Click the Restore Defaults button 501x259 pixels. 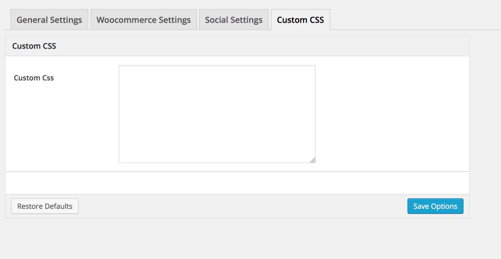tap(45, 206)
